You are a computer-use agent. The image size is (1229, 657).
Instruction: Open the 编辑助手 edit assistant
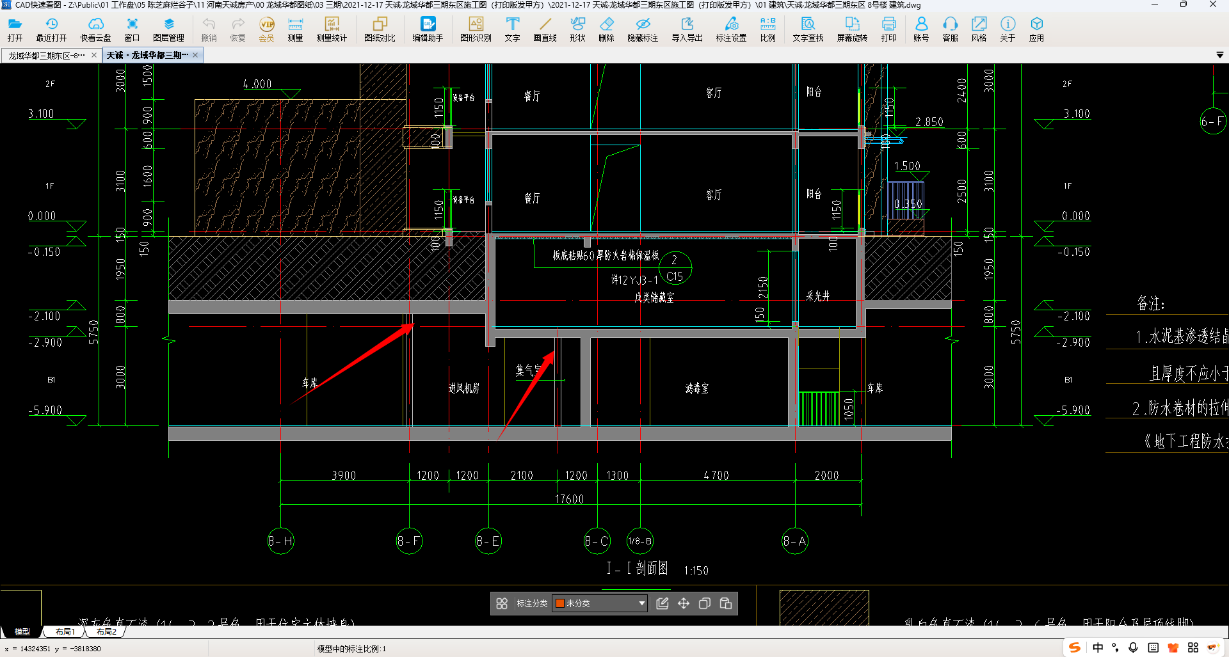(x=428, y=29)
